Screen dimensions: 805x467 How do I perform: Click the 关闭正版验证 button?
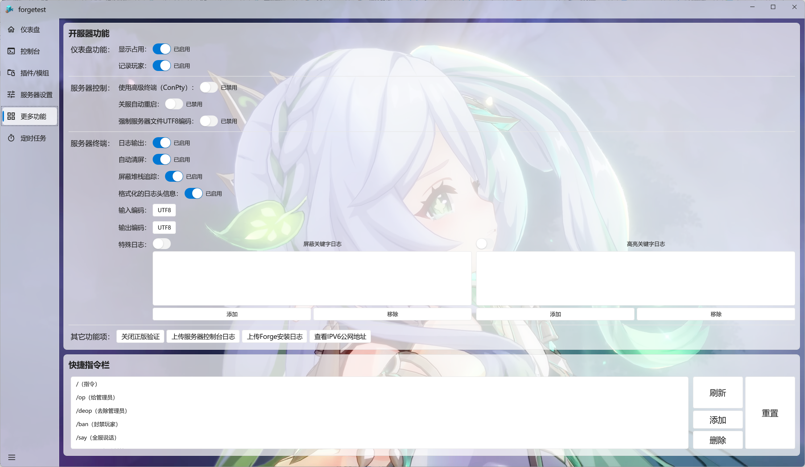[x=140, y=337]
